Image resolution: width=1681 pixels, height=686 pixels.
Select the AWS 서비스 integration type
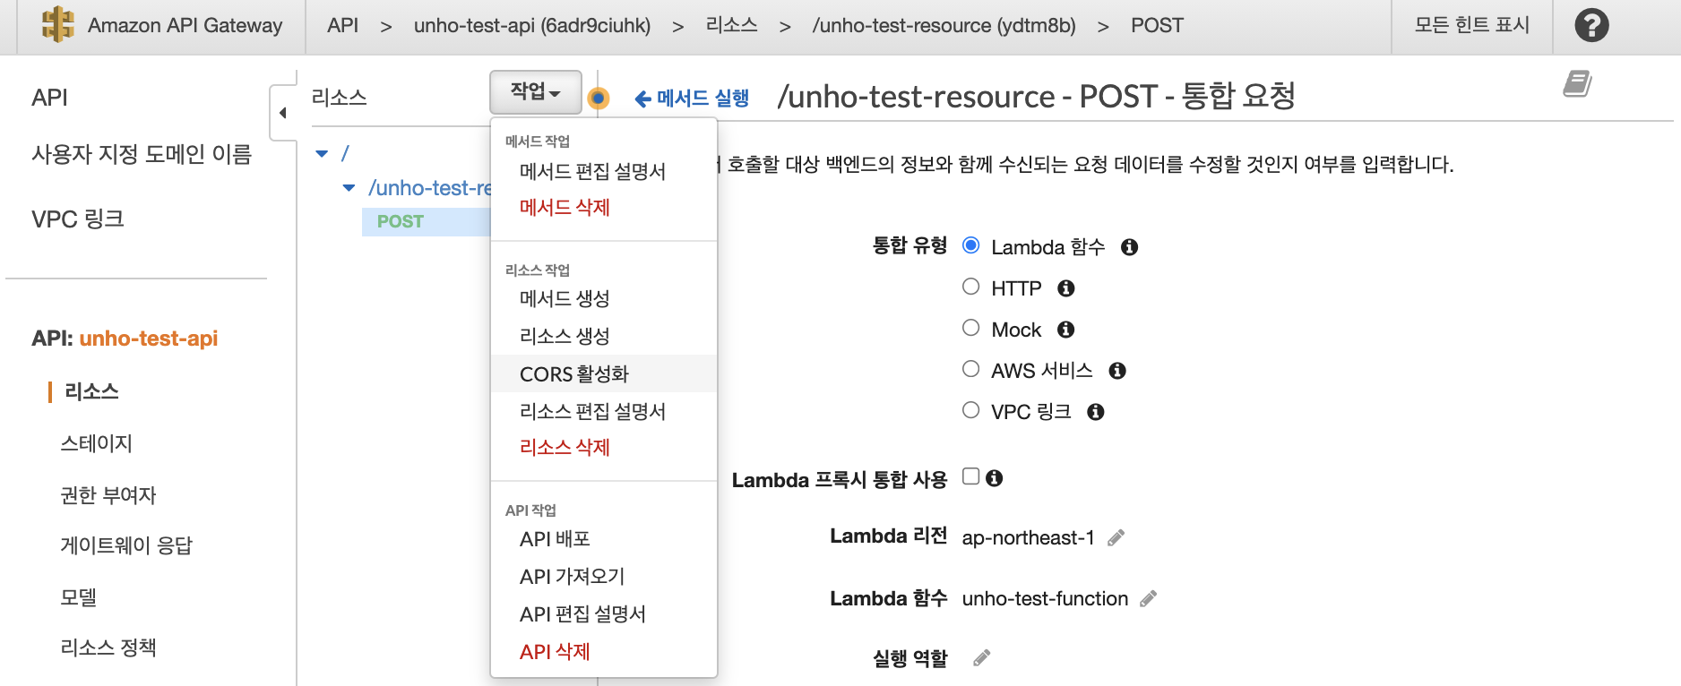point(970,369)
